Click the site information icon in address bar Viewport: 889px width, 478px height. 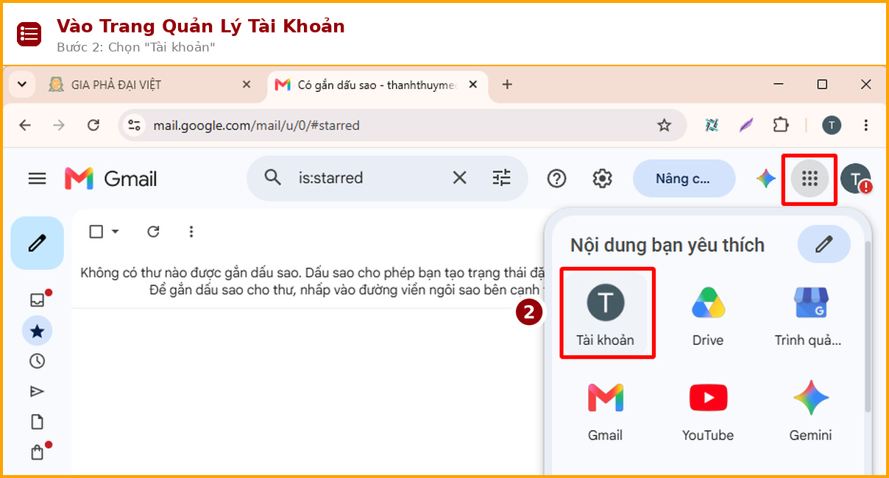point(134,125)
